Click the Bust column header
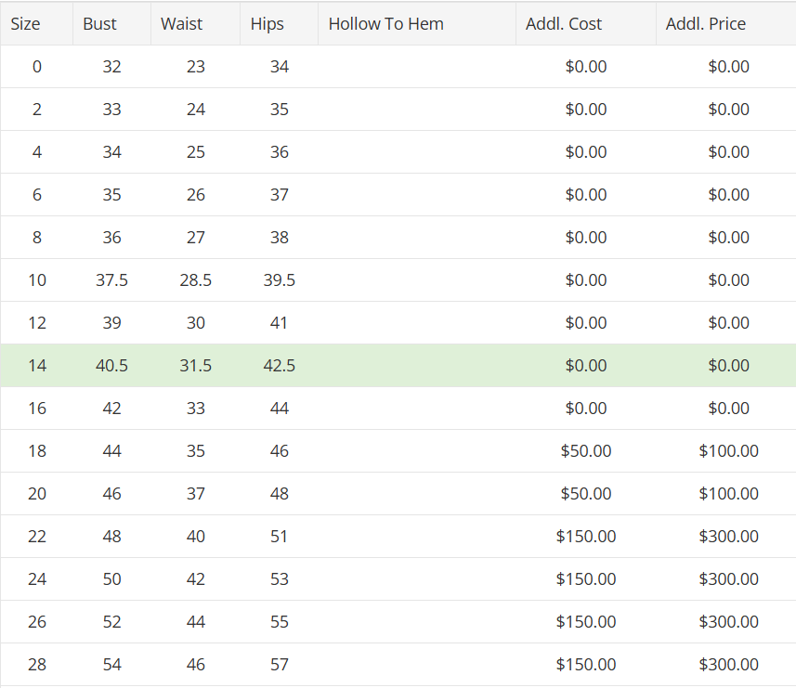 click(x=111, y=24)
